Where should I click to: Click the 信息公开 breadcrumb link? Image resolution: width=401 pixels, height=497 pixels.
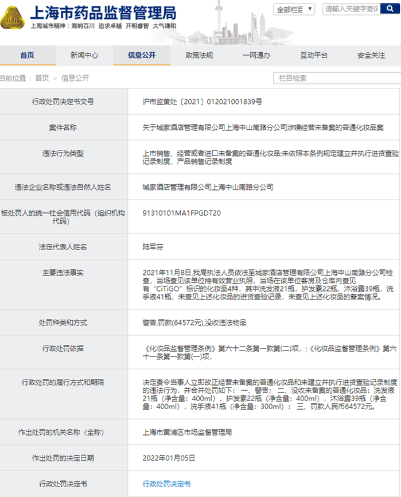point(75,78)
